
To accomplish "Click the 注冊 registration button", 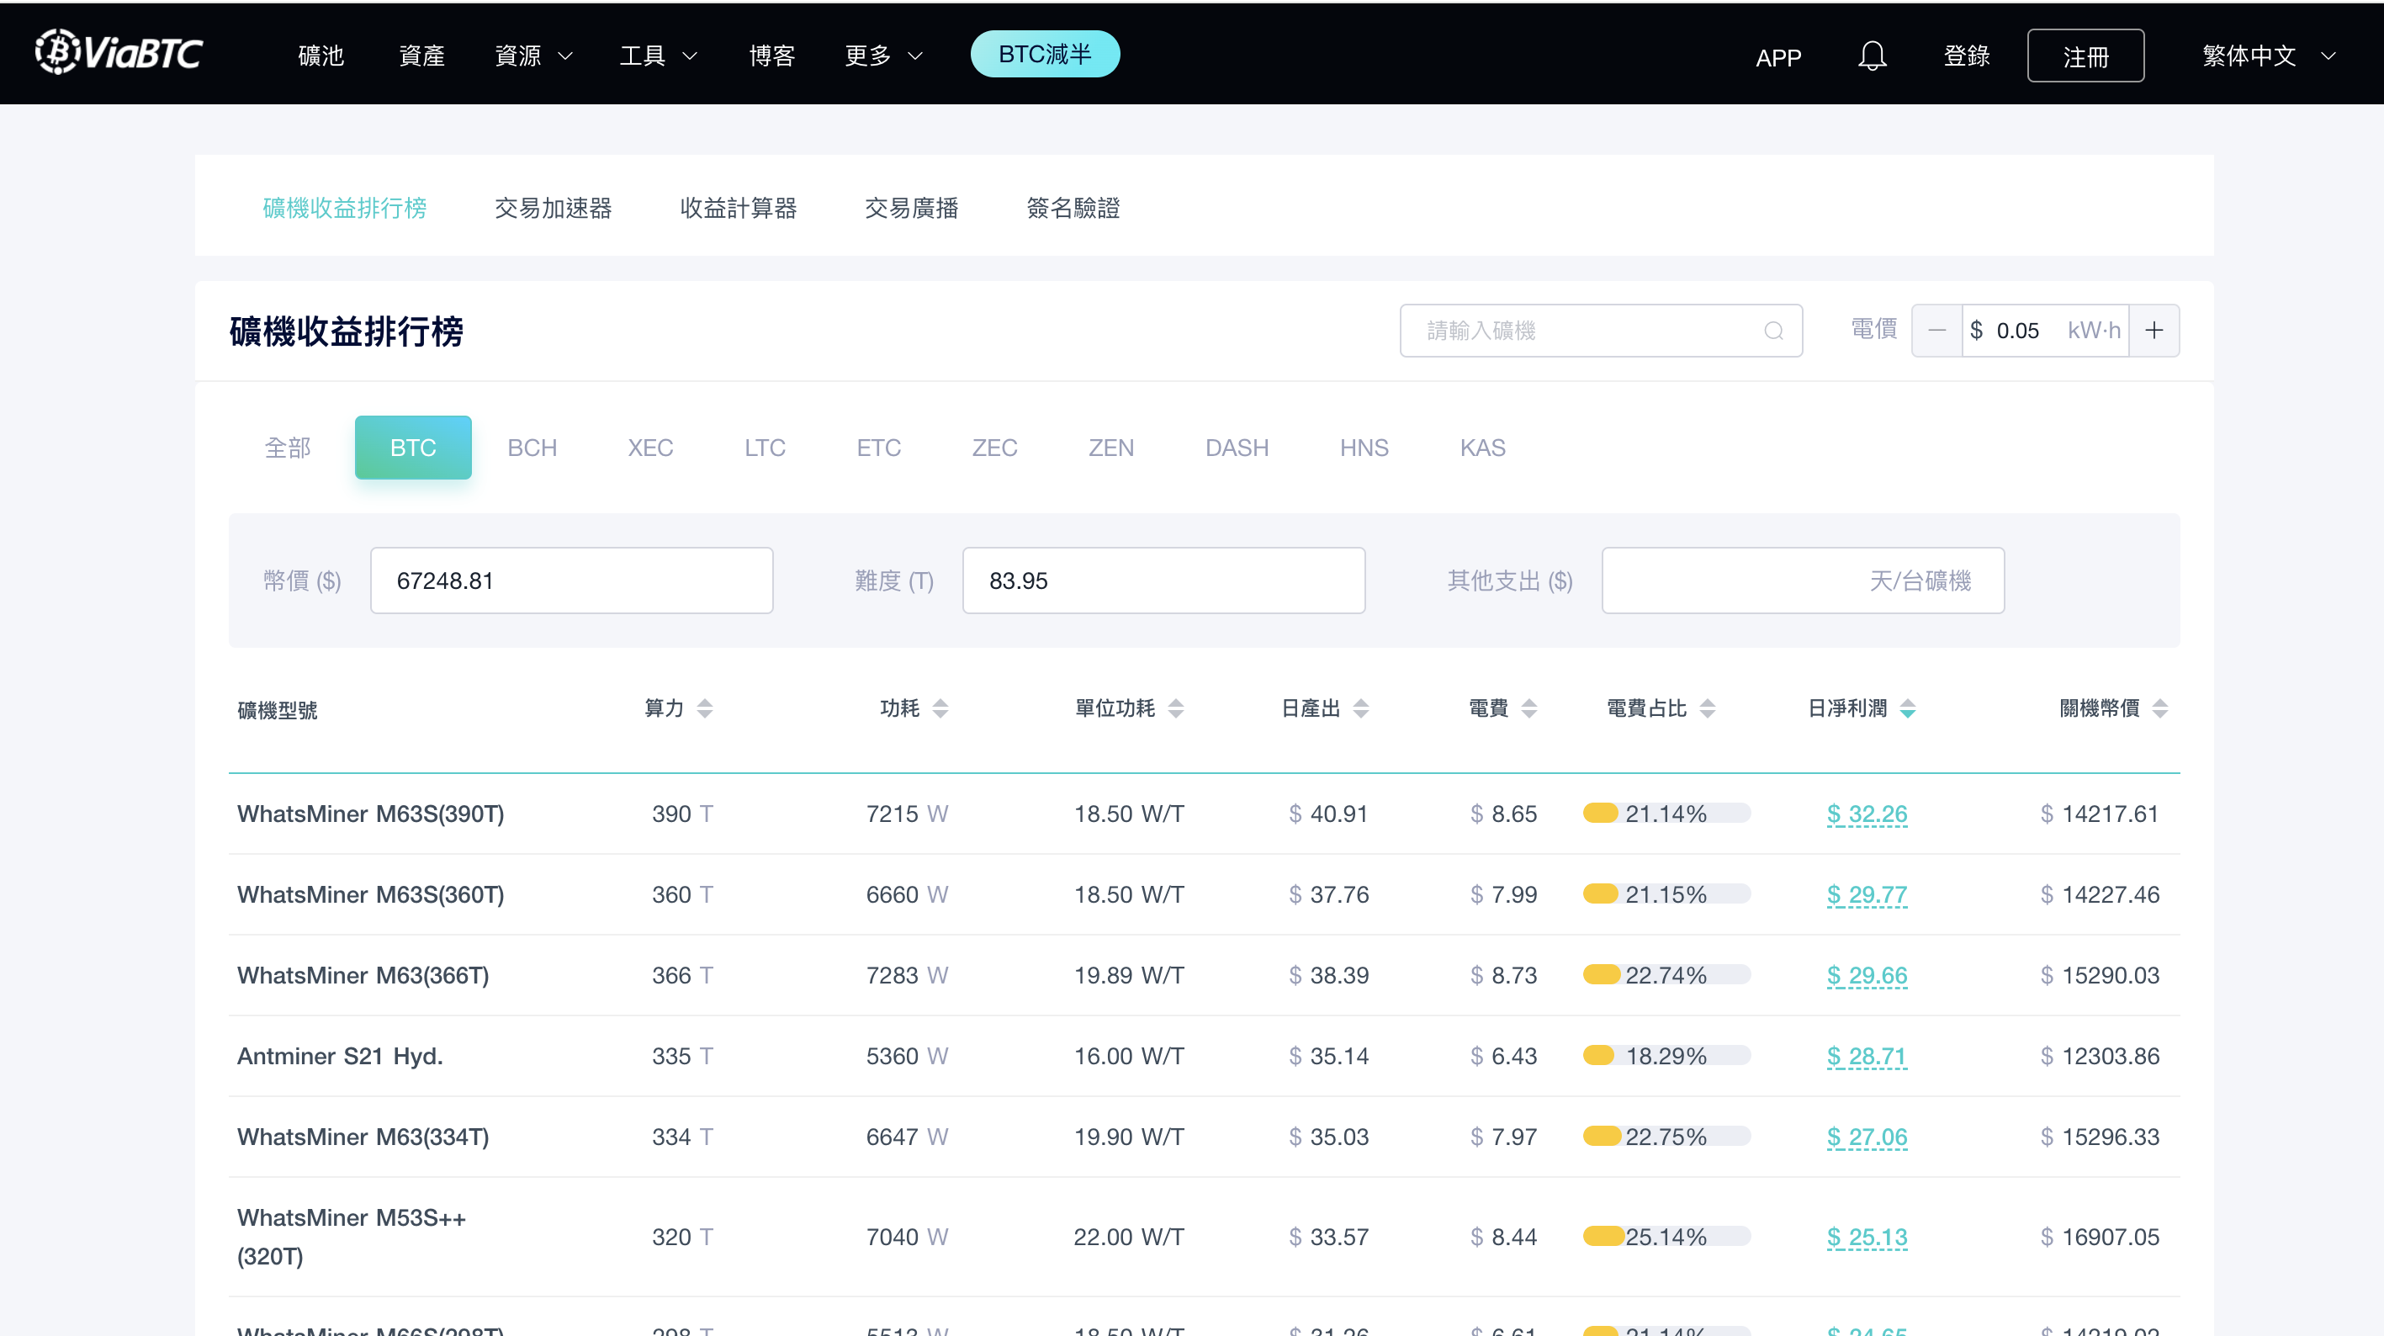I will 2085,56.
